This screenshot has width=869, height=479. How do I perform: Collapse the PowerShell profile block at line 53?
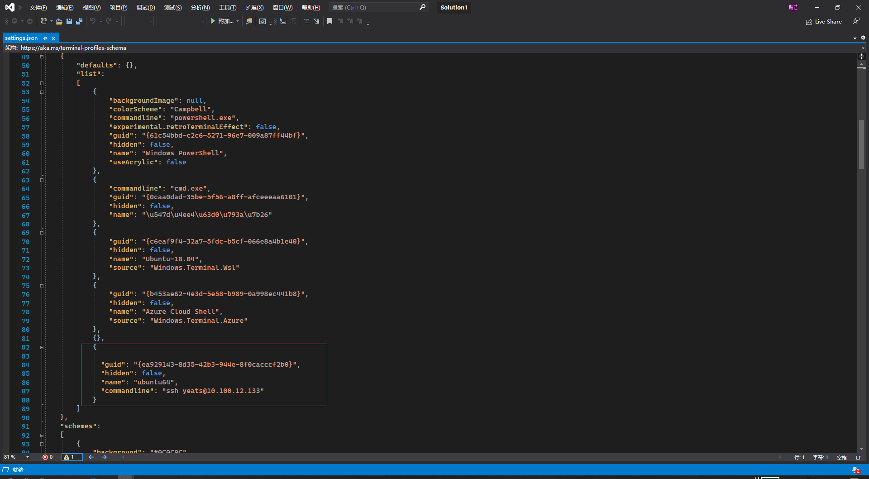42,92
